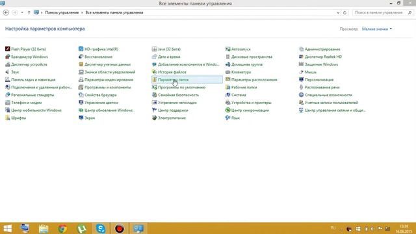Open Центр поддержки link
The height and width of the screenshot is (234, 416).
[x=173, y=110]
